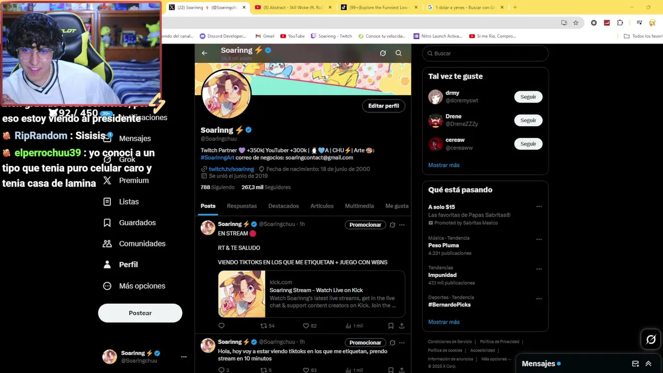This screenshot has width=663, height=373.
Task: Click the #SoarinngArt hashtag
Action: 218,157
